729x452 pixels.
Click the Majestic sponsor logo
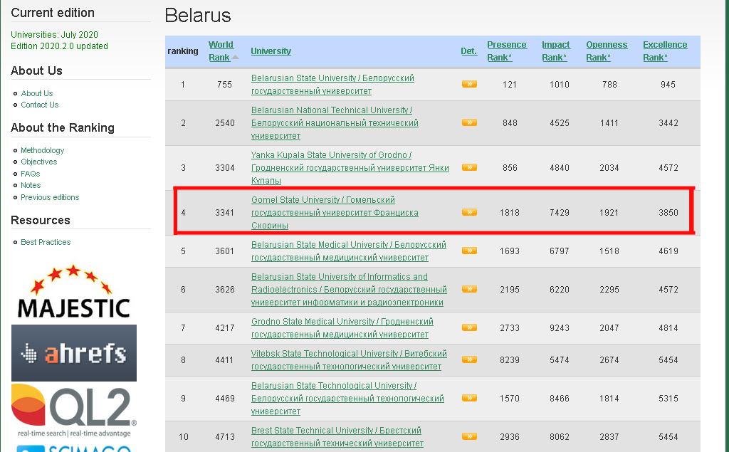click(x=73, y=292)
